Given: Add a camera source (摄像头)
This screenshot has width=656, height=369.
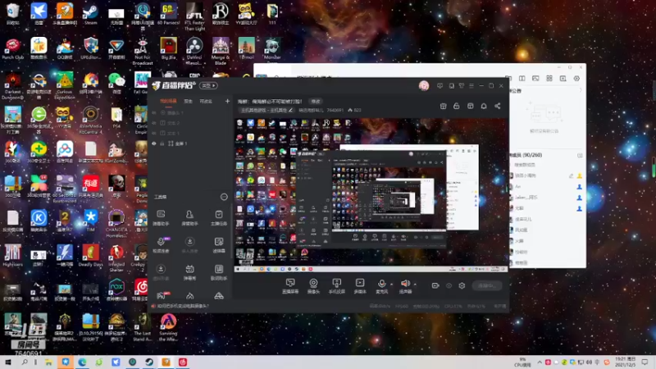Looking at the screenshot, I should [x=313, y=286].
